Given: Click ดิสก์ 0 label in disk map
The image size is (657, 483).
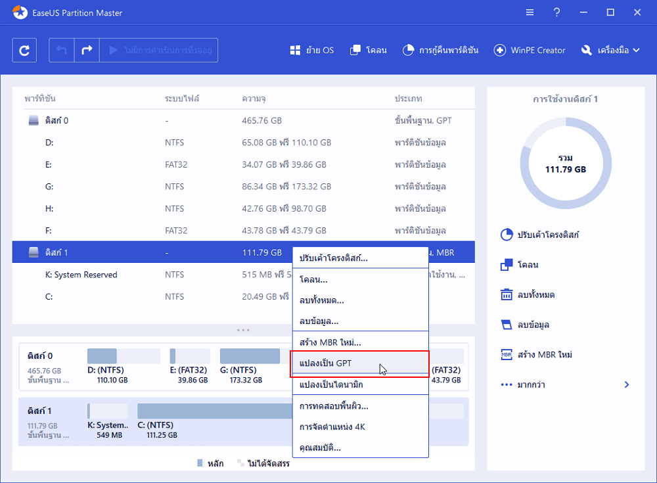Looking at the screenshot, I should (40, 356).
